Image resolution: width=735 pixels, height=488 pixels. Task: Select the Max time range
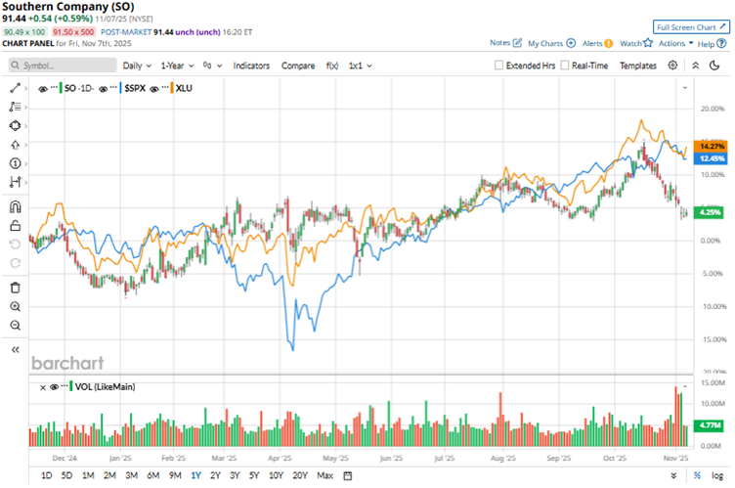pyautogui.click(x=324, y=476)
